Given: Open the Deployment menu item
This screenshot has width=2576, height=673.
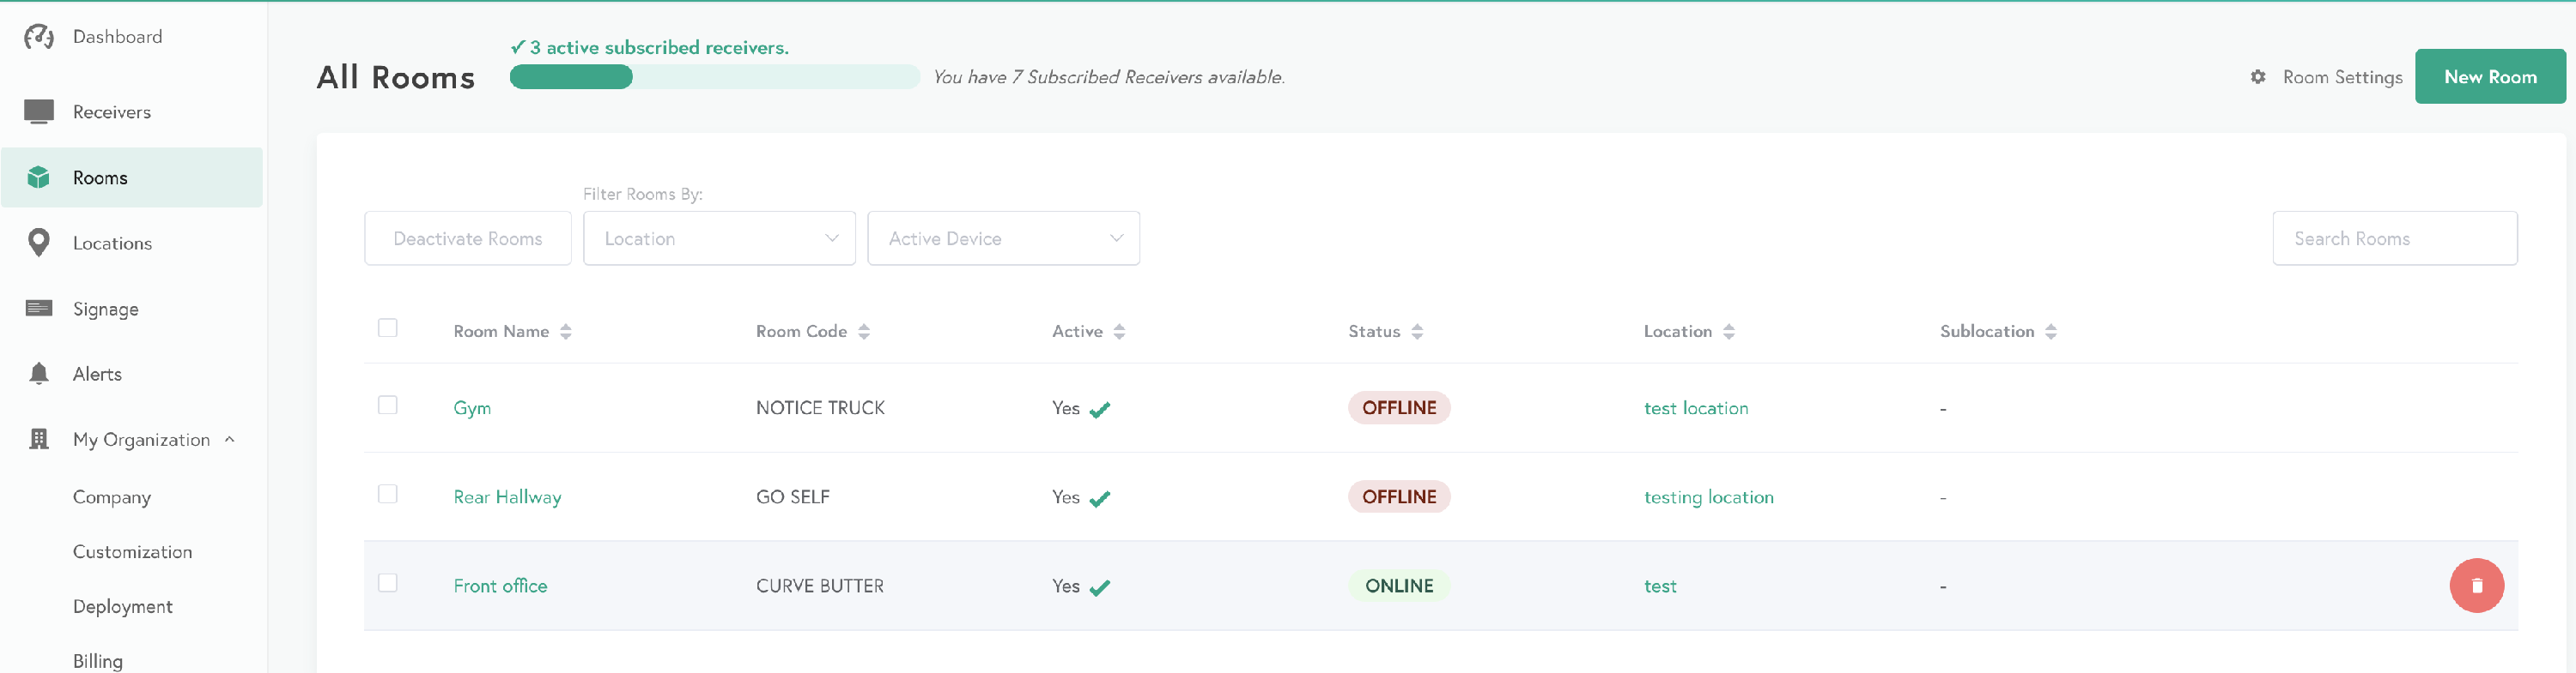Looking at the screenshot, I should (122, 606).
